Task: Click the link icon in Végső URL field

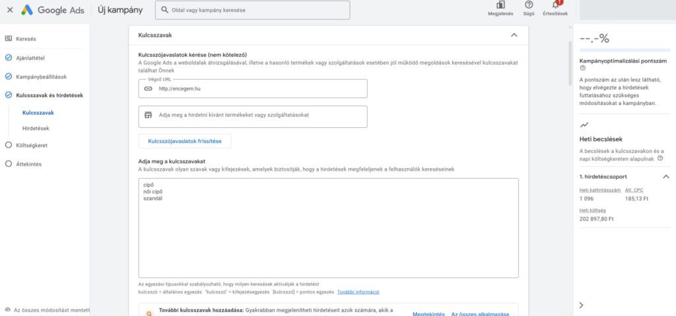Action: 148,88
